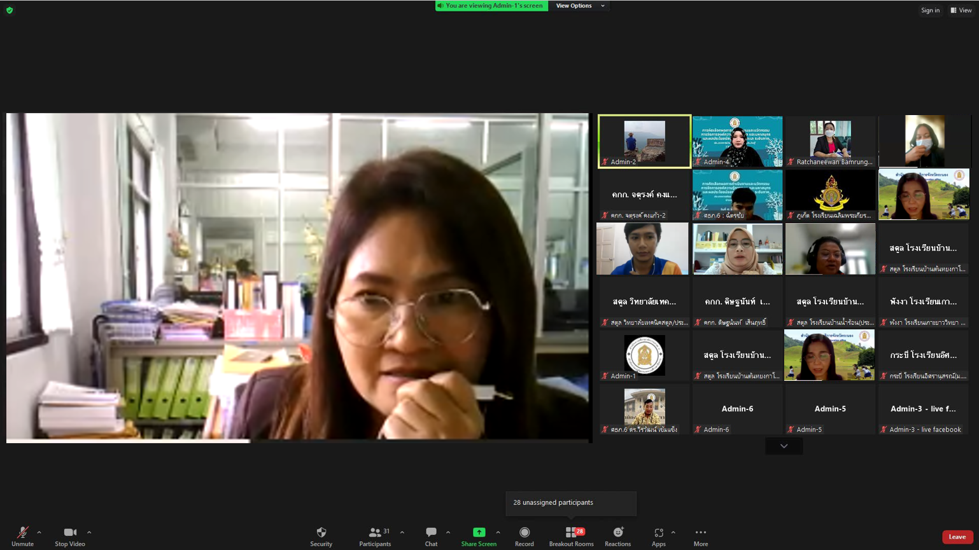Click '28 unassigned participants' tooltip

pyautogui.click(x=571, y=502)
